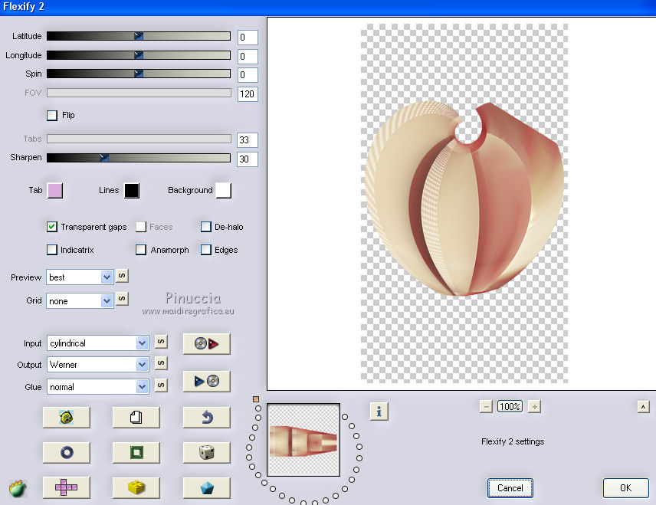Uncheck Transparent gaps
The width and height of the screenshot is (656, 505).
tap(52, 227)
